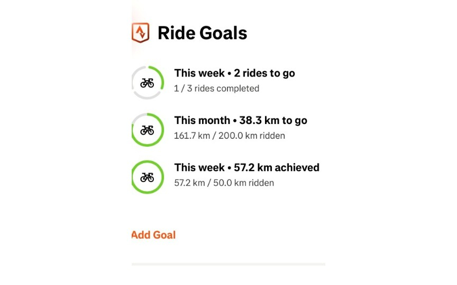Click the '1 / 3 rides completed' text
The height and width of the screenshot is (285, 457).
coord(216,89)
